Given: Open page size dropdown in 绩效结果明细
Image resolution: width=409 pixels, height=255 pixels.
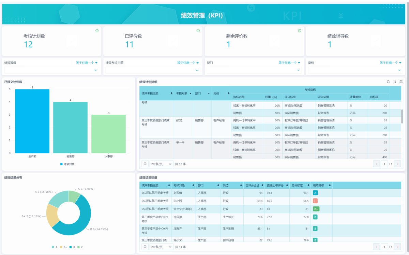Looking at the screenshot, I should click(162, 247).
